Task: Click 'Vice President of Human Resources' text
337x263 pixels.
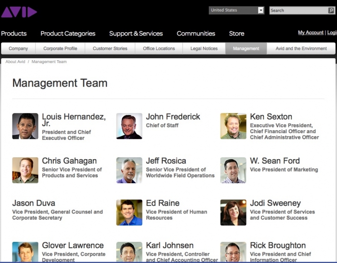Action: (177, 215)
